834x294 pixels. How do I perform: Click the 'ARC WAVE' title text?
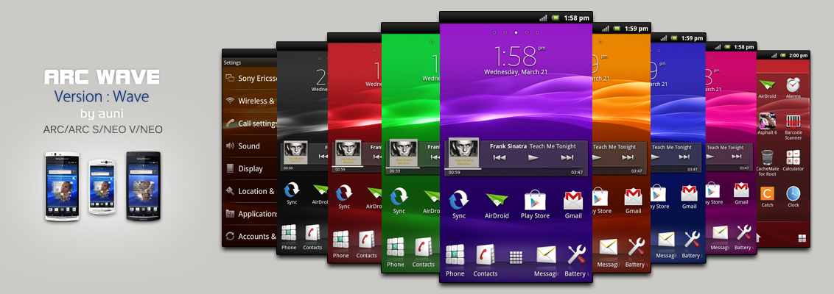coord(102,77)
